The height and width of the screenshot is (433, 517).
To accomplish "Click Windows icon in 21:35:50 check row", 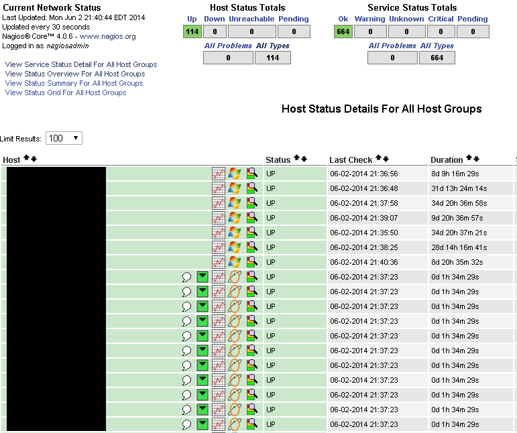I will point(234,233).
